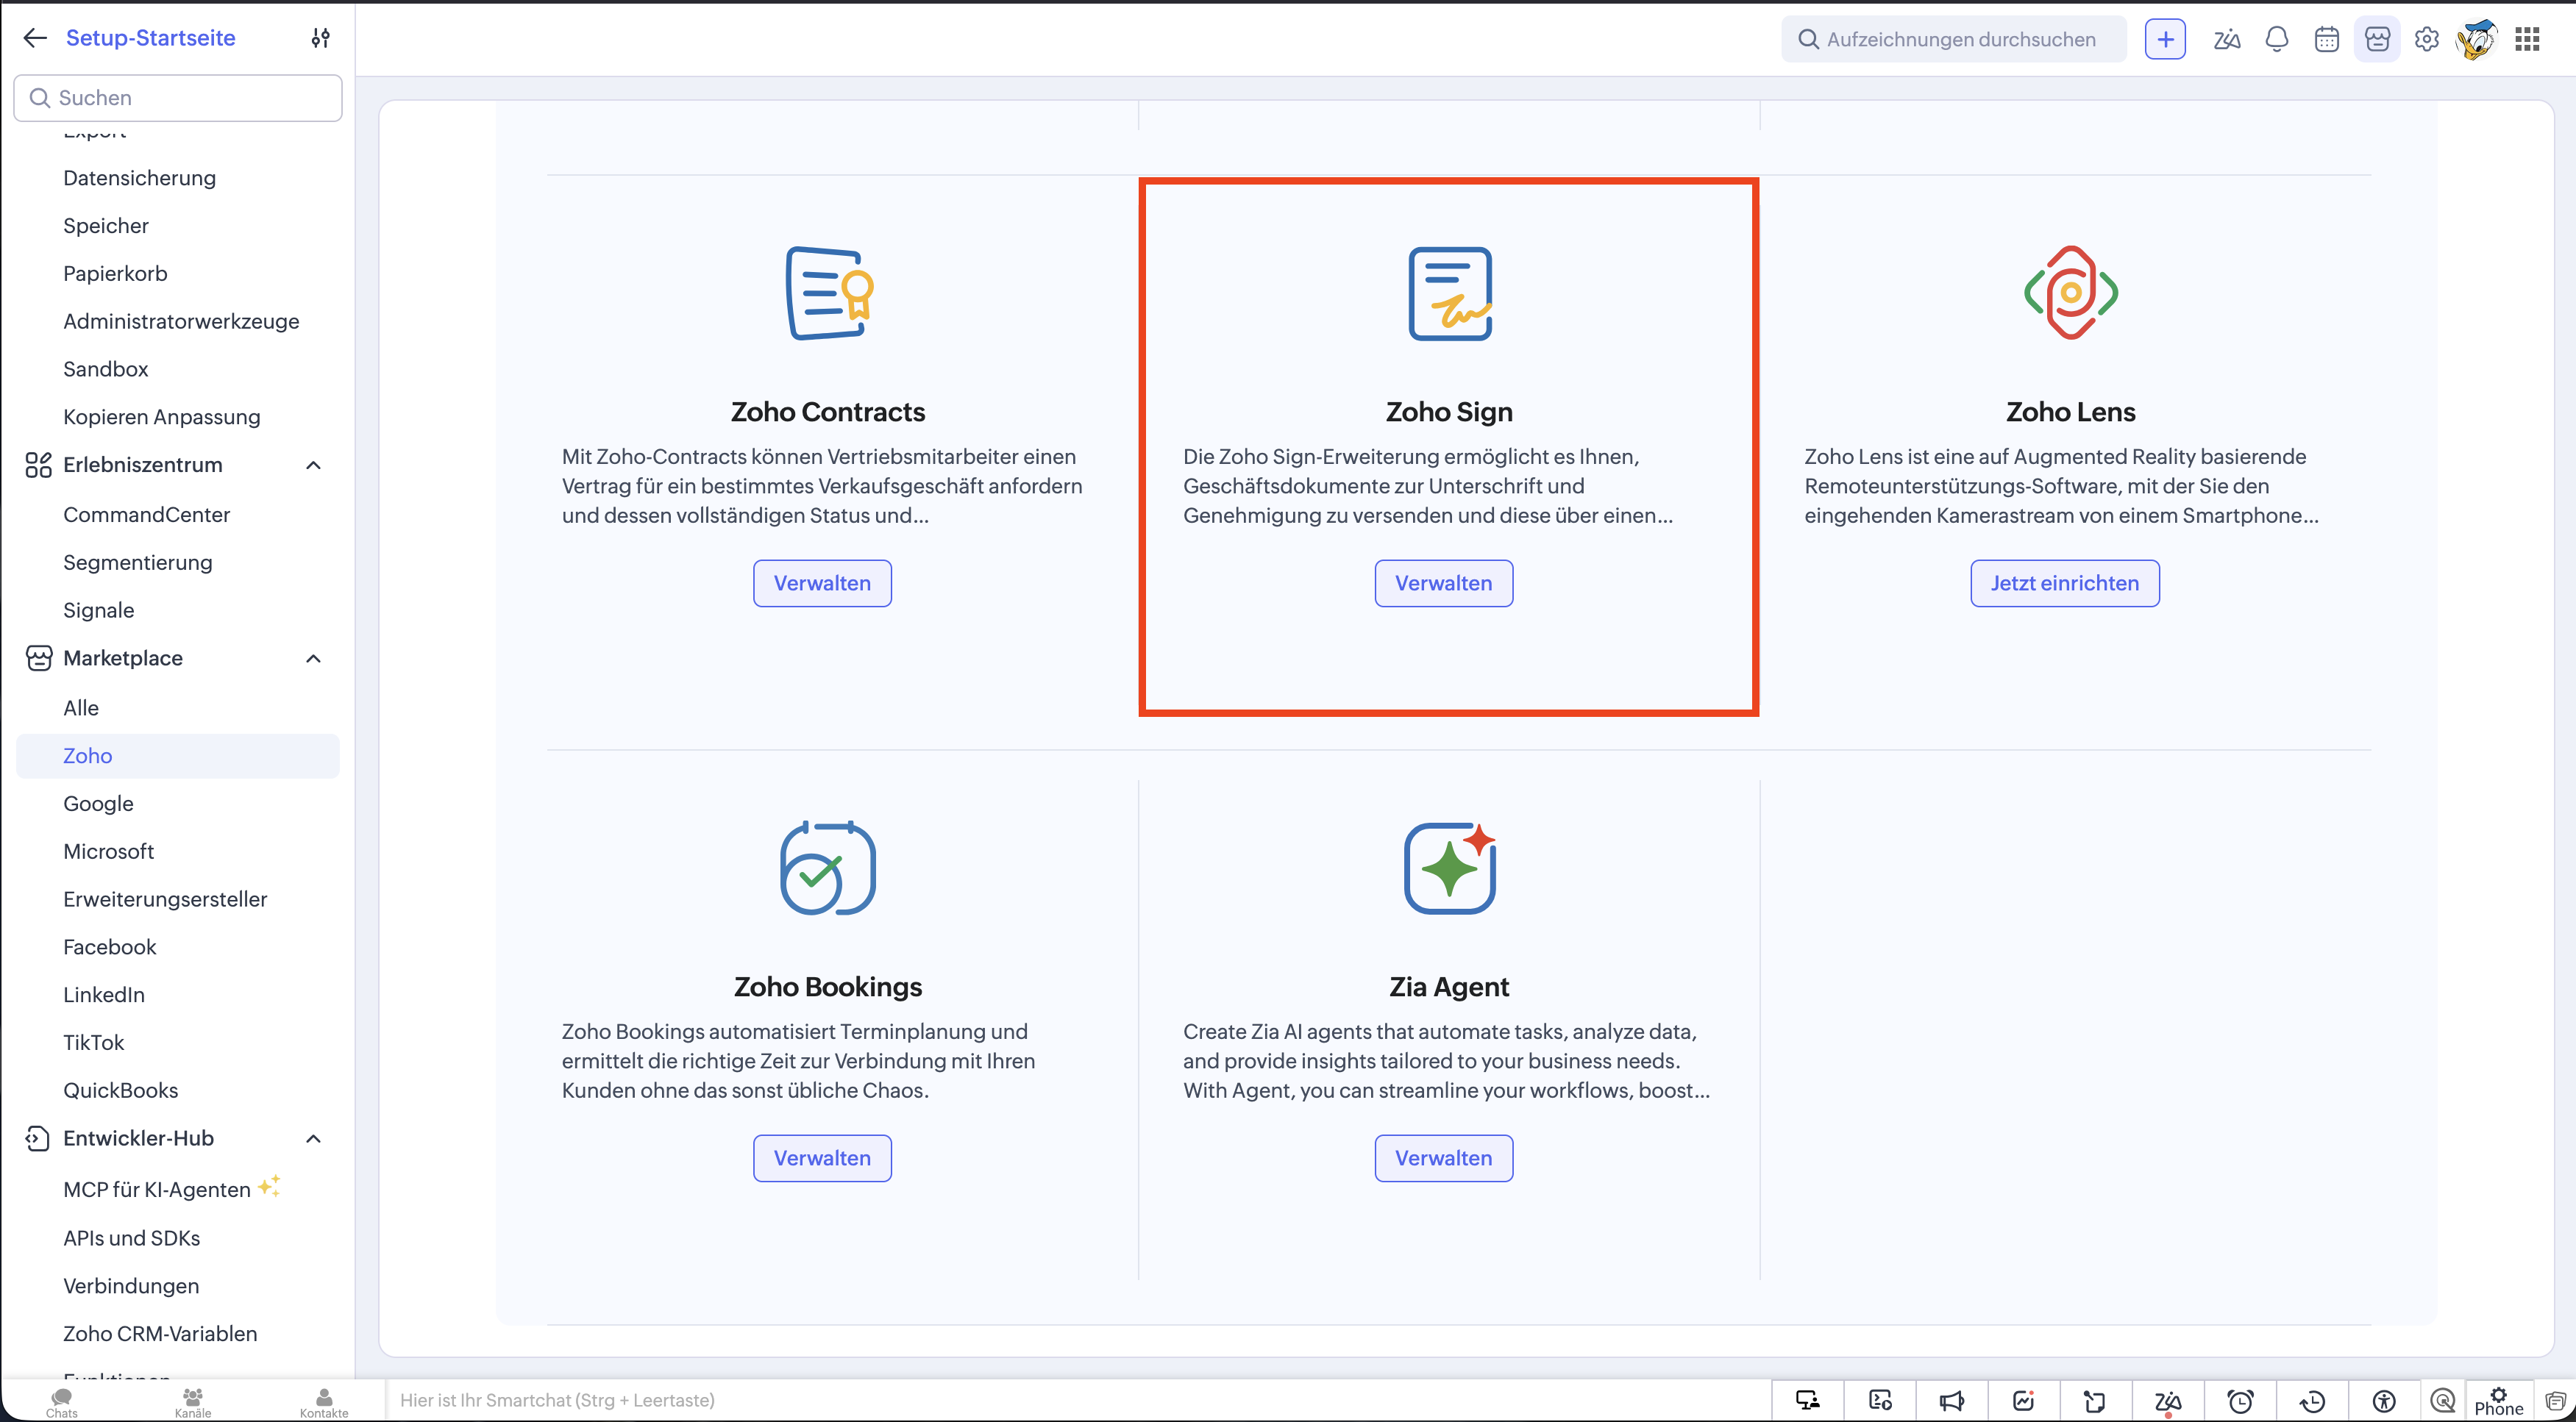Click the Phone settings button

pos(2498,1401)
